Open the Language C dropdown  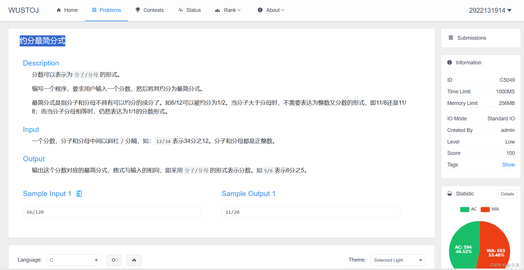pyautogui.click(x=74, y=260)
